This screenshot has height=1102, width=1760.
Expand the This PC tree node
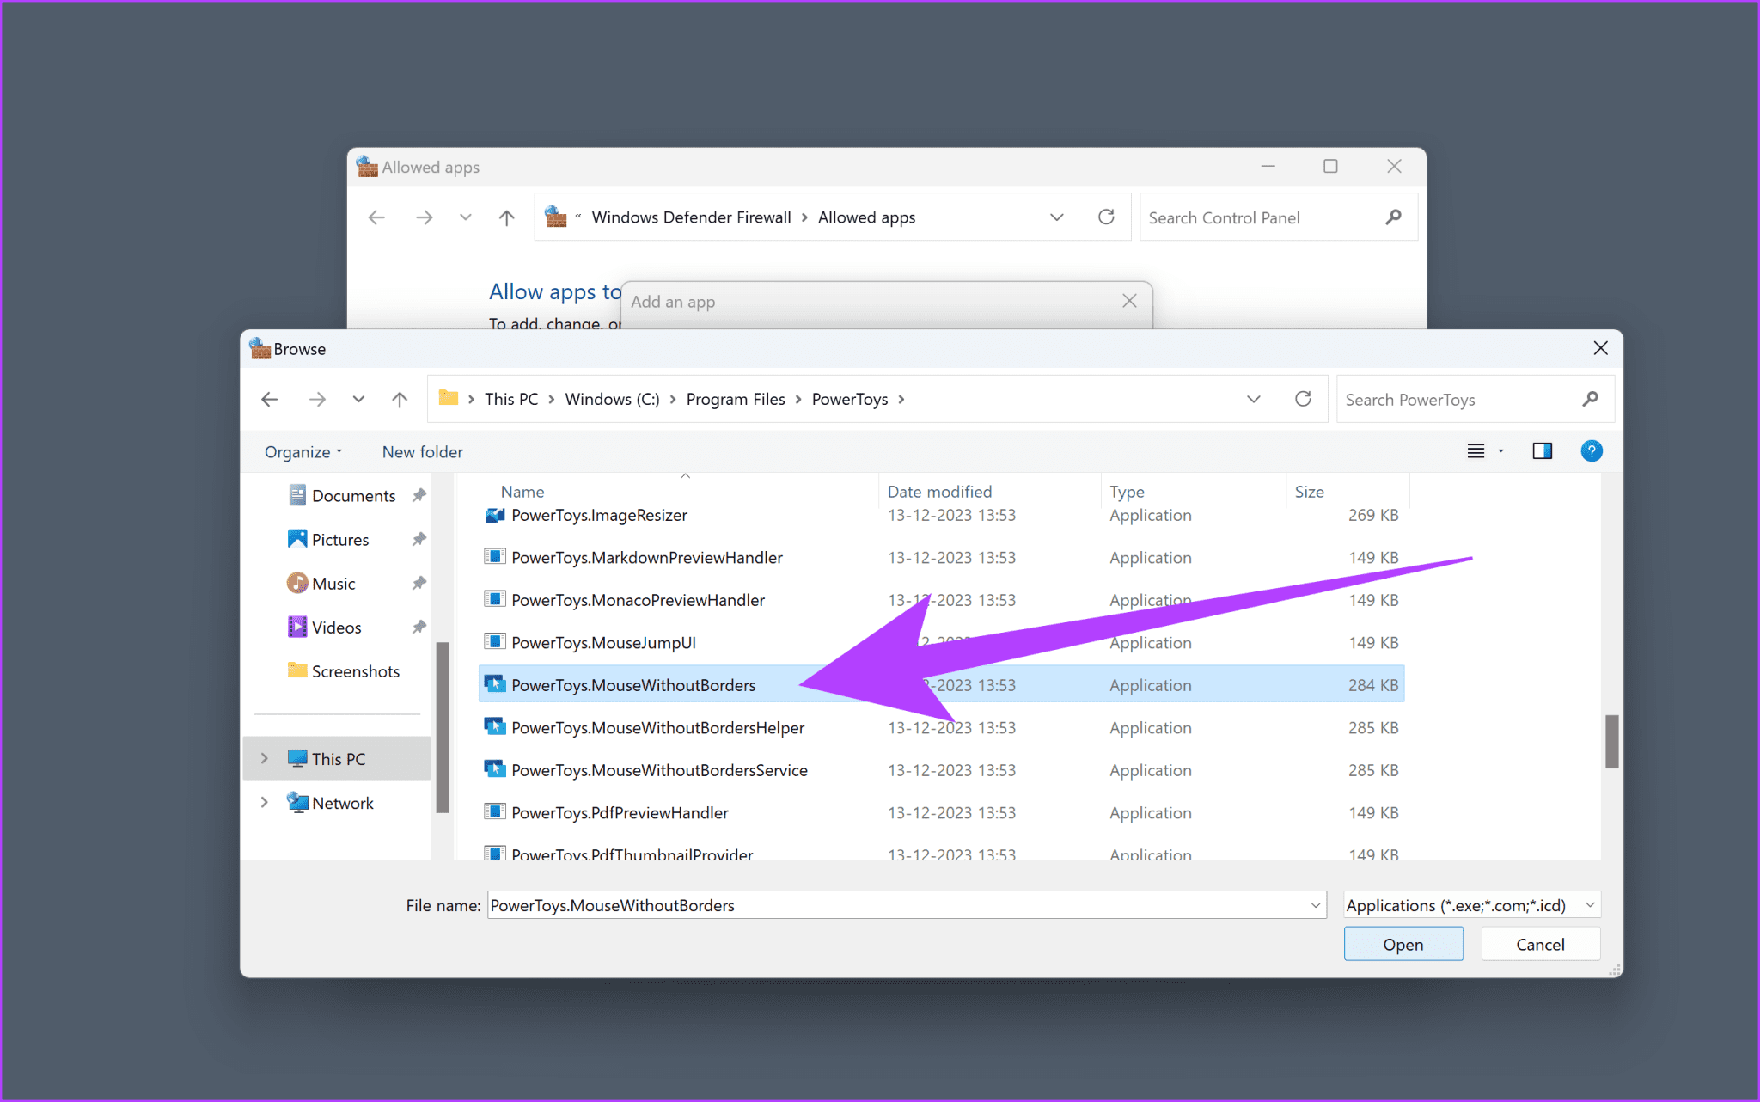(265, 758)
